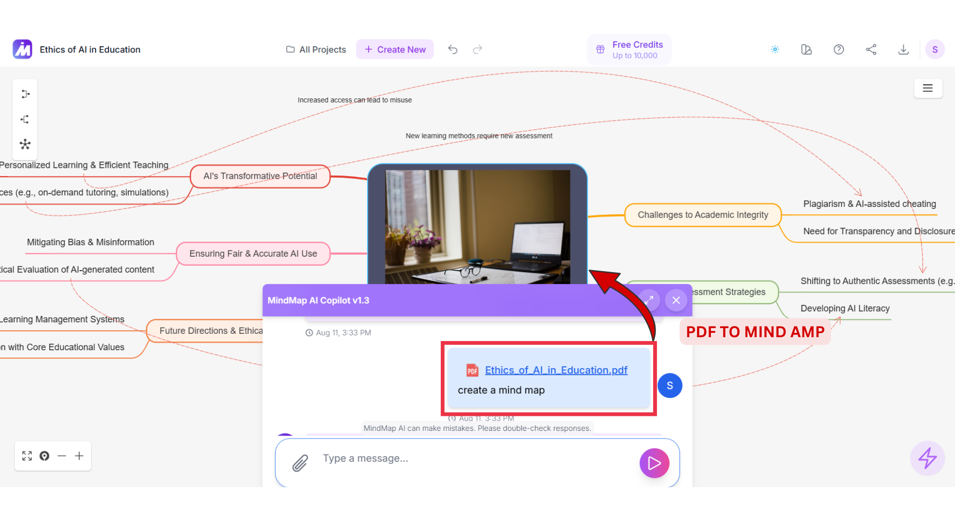Select the Core Educational Values node

coord(62,347)
